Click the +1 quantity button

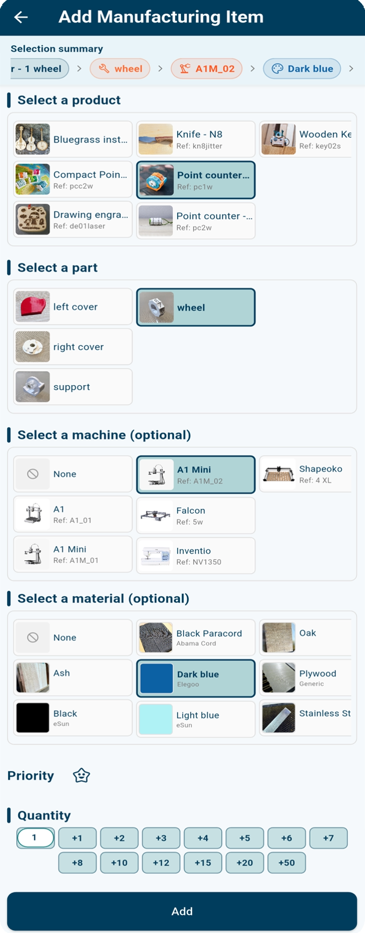77,838
